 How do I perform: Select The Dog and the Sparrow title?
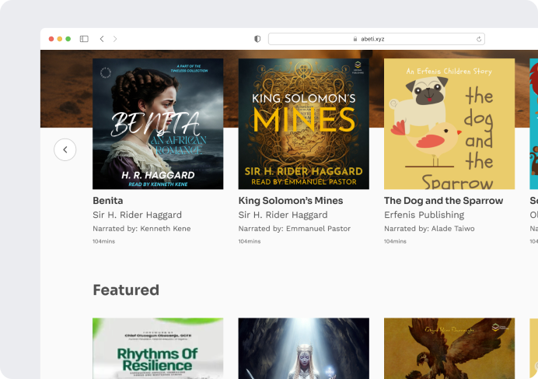443,200
